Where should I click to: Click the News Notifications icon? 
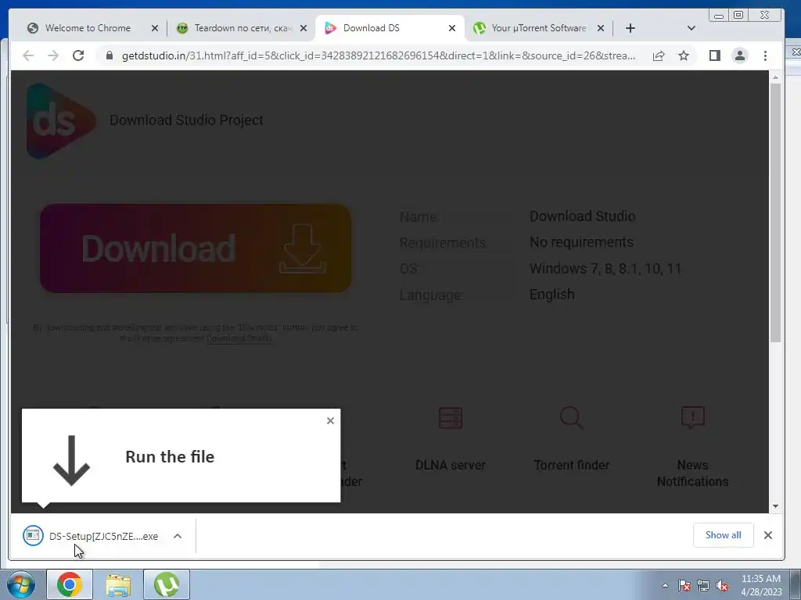pos(693,417)
